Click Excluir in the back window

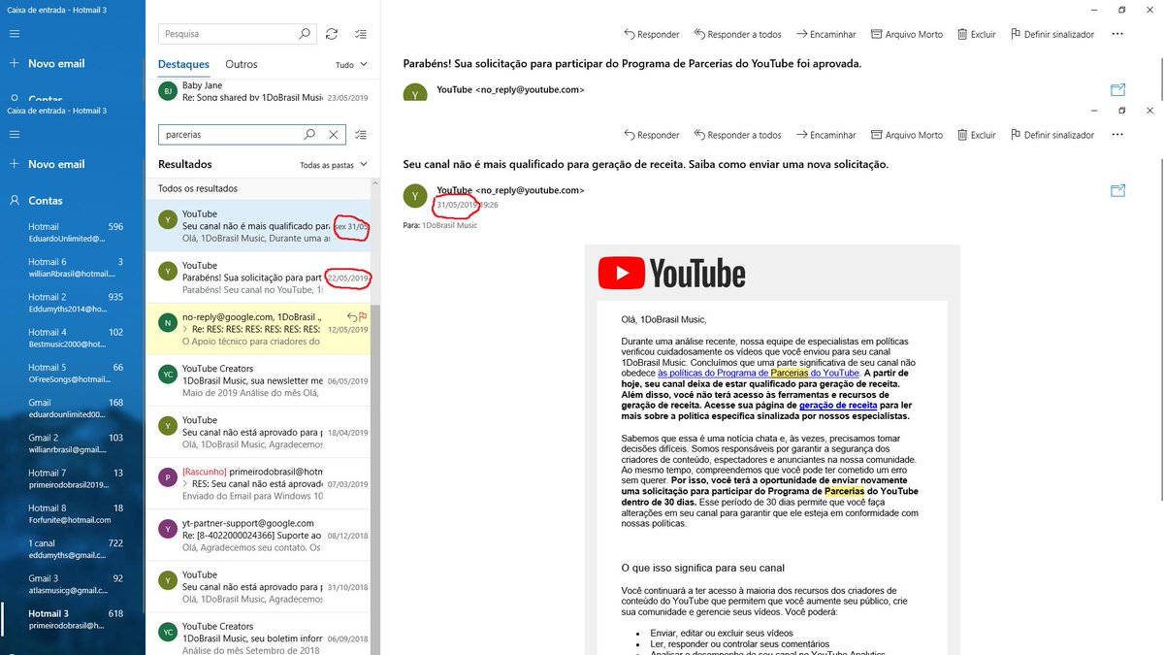[x=976, y=34]
